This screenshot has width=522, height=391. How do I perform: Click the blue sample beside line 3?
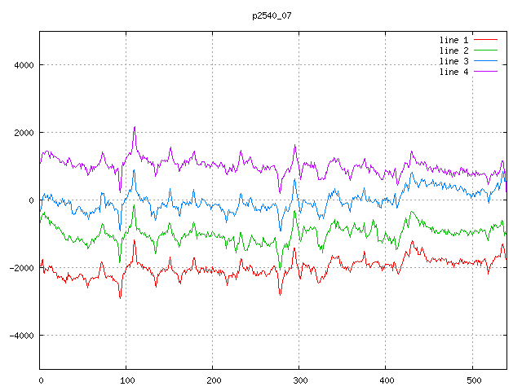pos(485,61)
